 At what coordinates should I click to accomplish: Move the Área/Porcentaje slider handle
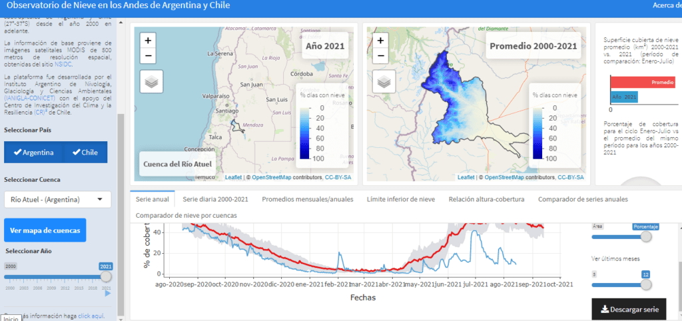click(646, 236)
